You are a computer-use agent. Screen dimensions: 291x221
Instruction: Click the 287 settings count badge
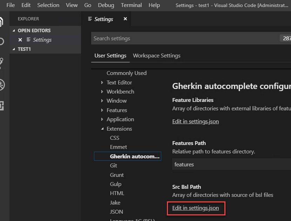point(286,38)
